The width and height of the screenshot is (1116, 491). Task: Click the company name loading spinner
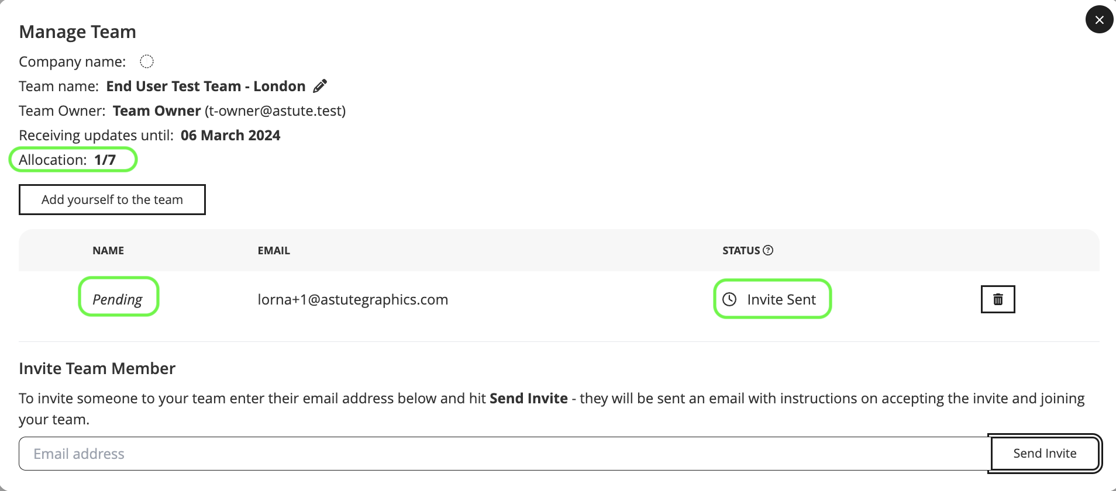[147, 61]
